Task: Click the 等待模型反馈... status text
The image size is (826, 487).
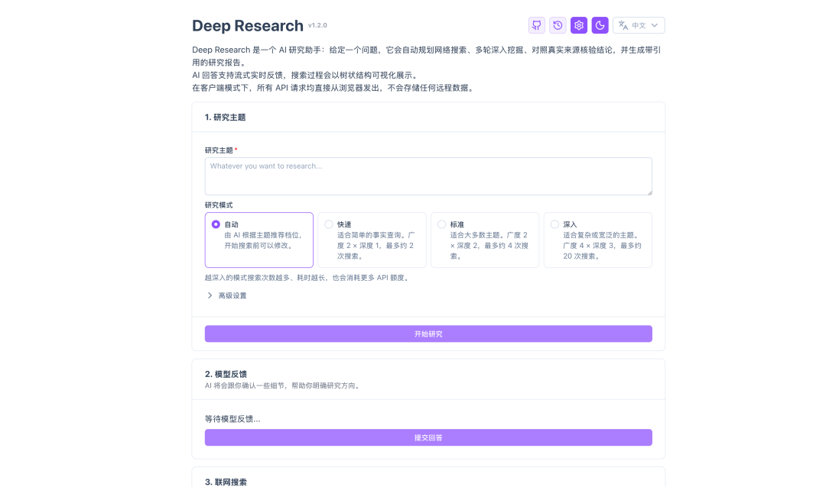Action: point(233,419)
